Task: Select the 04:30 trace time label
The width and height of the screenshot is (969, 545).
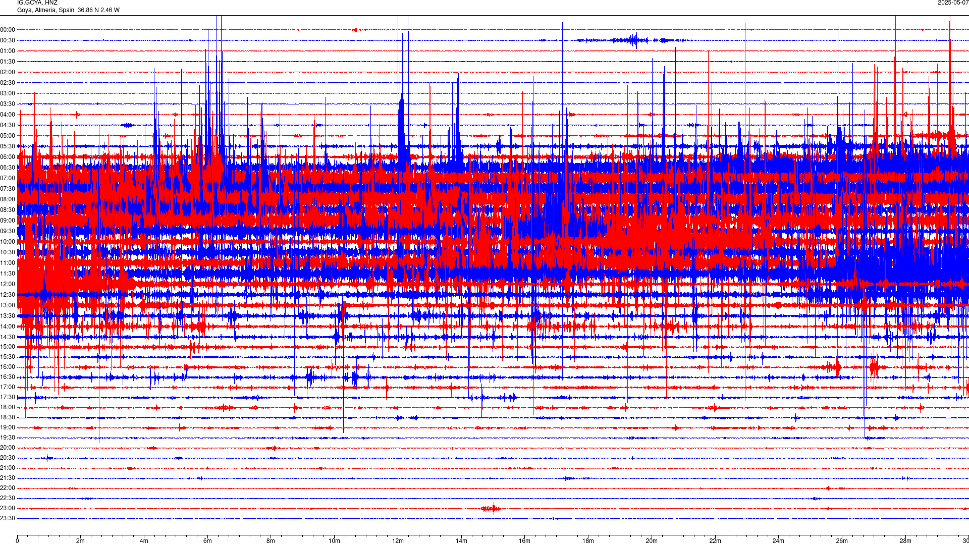Action: pyautogui.click(x=8, y=125)
